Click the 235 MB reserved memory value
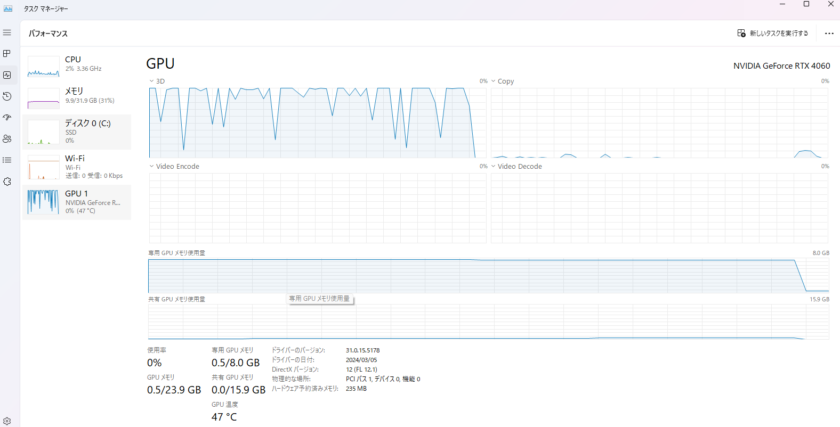840x427 pixels. click(356, 389)
